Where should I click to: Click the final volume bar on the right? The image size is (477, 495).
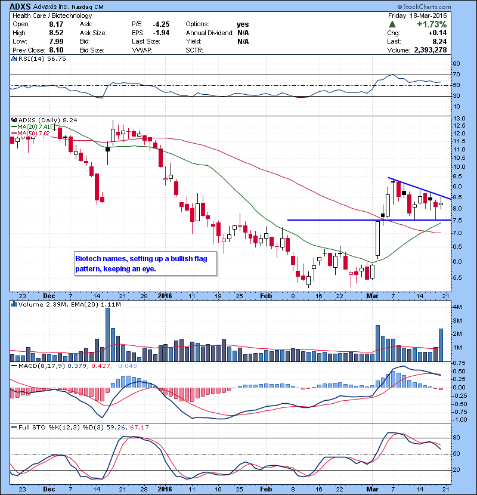441,345
